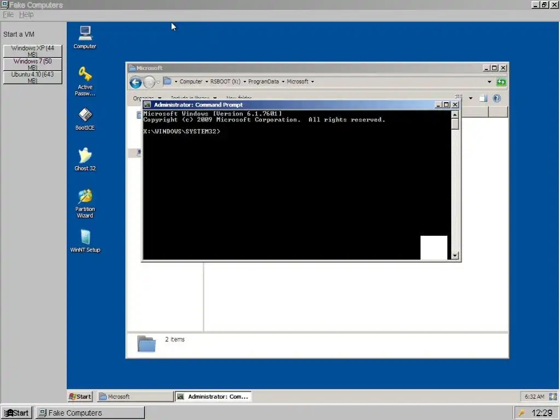Launch Active Password changer desktop icon
The width and height of the screenshot is (560, 420).
pos(85,81)
